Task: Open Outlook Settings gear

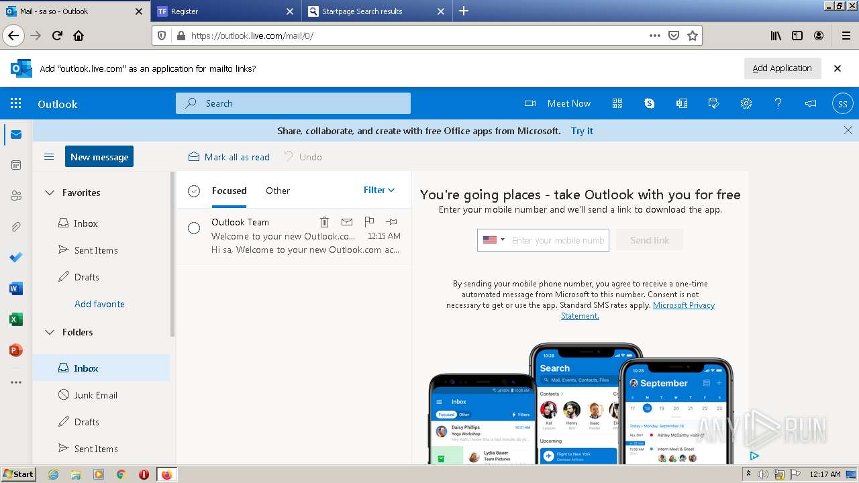Action: coord(746,103)
